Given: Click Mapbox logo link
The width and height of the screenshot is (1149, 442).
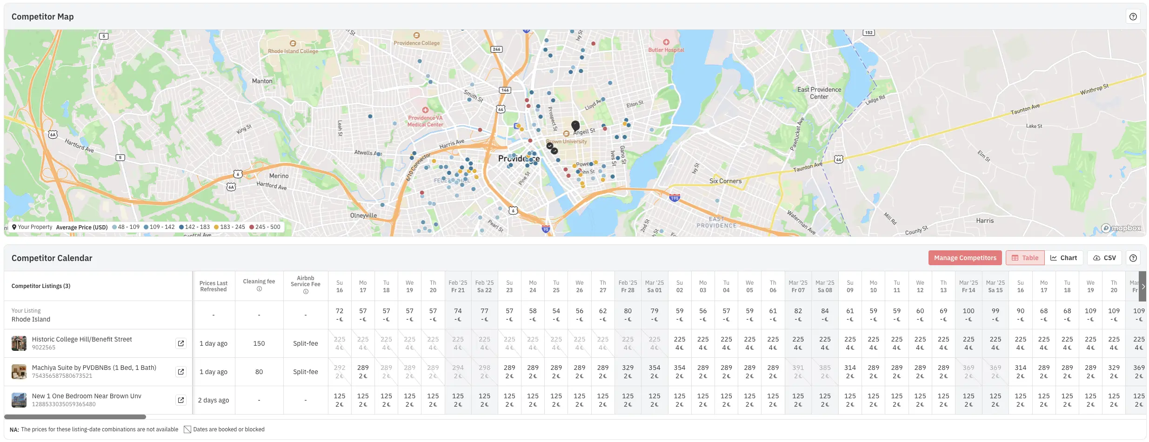Looking at the screenshot, I should click(1121, 228).
